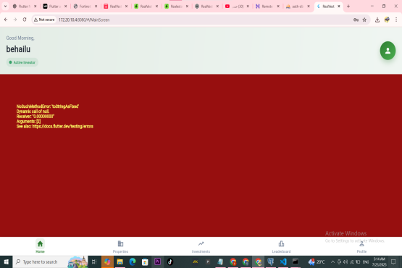The height and width of the screenshot is (268, 402).
Task: Open the green profile avatar button
Action: tap(388, 51)
